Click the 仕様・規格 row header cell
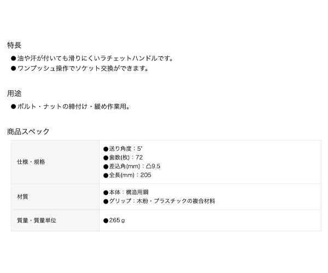Image resolution: width=328 pixels, height=273 pixels. [x=32, y=162]
